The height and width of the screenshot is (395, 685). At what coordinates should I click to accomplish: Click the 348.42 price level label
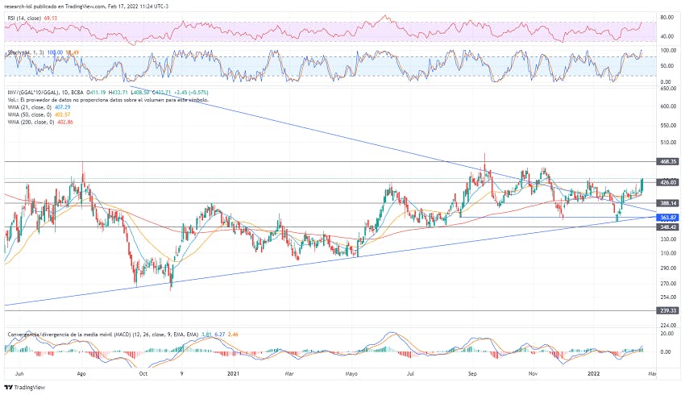pos(668,227)
